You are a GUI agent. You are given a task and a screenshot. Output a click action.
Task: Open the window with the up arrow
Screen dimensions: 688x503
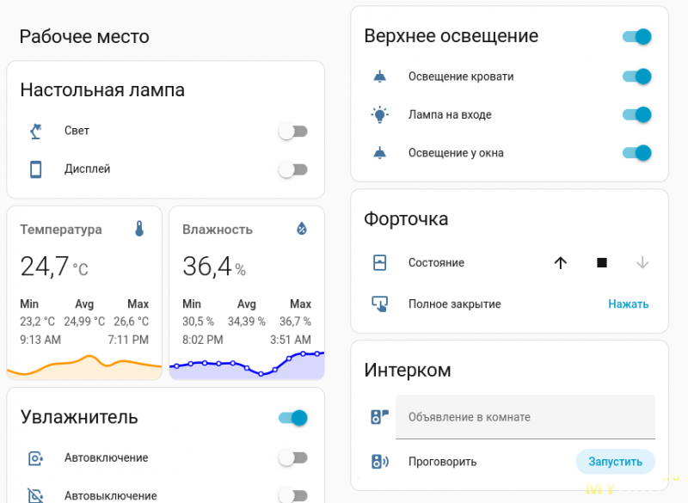(561, 263)
